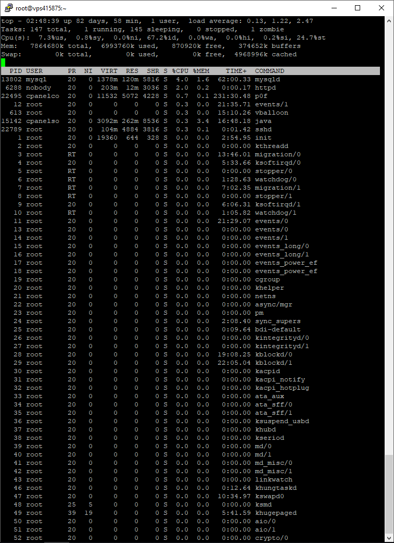
Task: Click the kthreadd process name
Action: 272,146
